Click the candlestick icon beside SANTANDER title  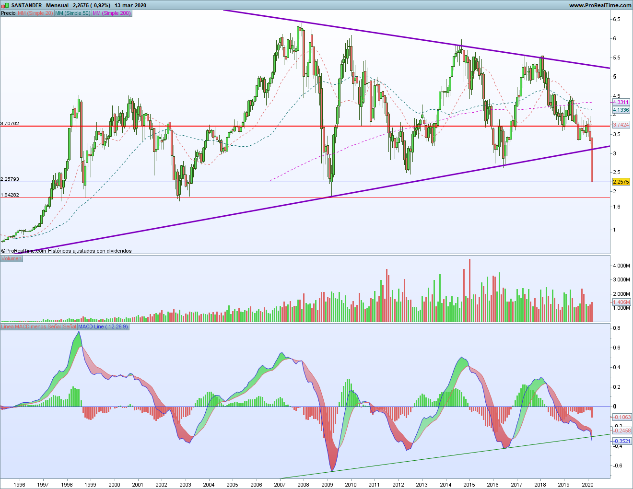(5, 5)
